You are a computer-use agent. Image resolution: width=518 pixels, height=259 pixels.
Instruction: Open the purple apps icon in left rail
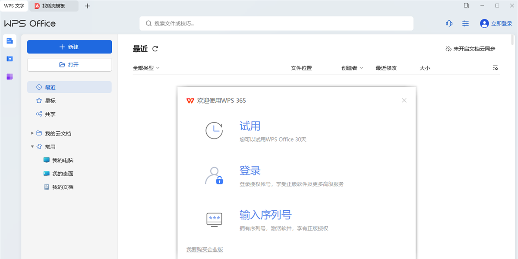point(9,77)
